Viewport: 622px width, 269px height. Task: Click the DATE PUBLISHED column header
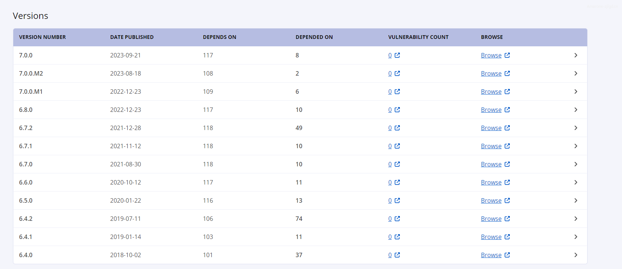pyautogui.click(x=132, y=37)
